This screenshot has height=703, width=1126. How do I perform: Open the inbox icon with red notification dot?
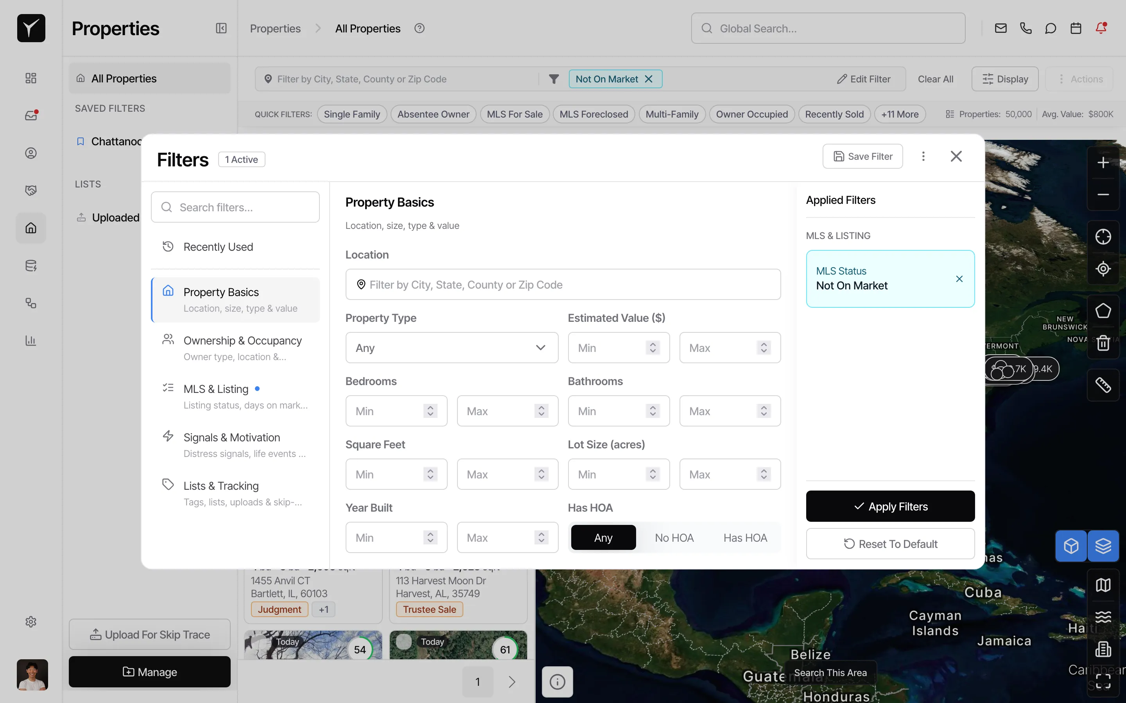pyautogui.click(x=31, y=115)
